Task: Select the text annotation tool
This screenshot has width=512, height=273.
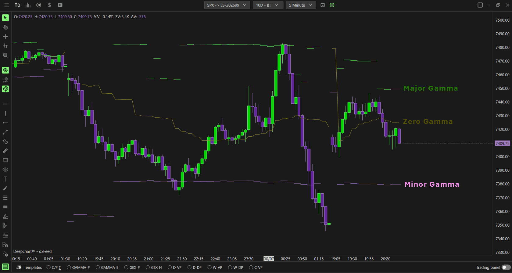Action: [5, 179]
